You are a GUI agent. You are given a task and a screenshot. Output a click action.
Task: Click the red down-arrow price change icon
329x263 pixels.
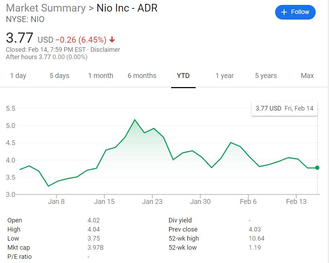(112, 40)
